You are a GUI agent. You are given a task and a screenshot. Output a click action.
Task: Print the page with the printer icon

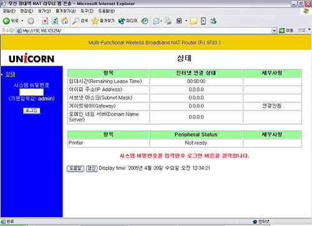tap(168, 21)
